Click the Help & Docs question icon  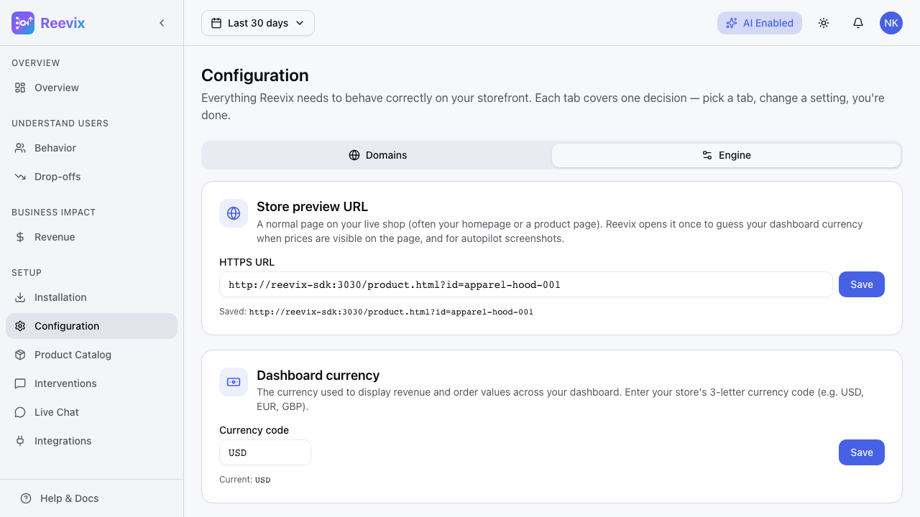click(x=26, y=498)
